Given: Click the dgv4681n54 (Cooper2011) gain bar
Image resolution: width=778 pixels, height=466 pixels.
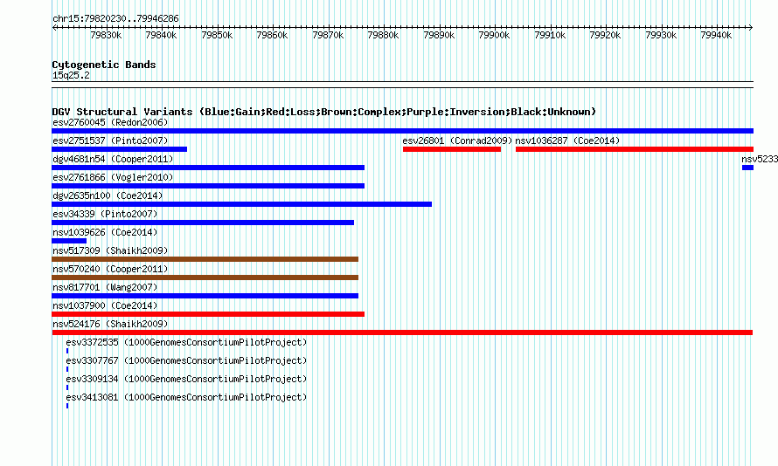Looking at the screenshot, I should coord(208,168).
